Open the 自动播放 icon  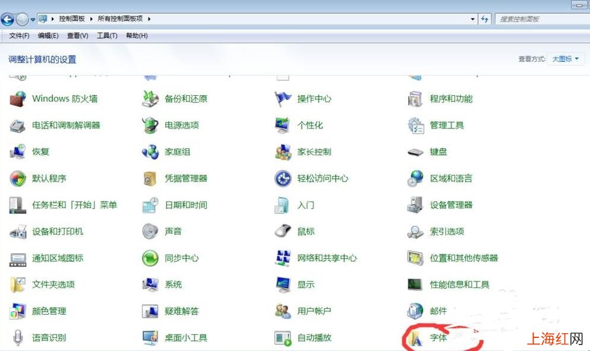(283, 338)
